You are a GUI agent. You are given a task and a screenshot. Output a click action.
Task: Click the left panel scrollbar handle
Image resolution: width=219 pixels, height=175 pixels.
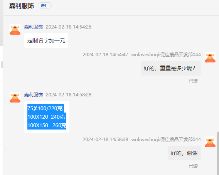click(x=2, y=64)
